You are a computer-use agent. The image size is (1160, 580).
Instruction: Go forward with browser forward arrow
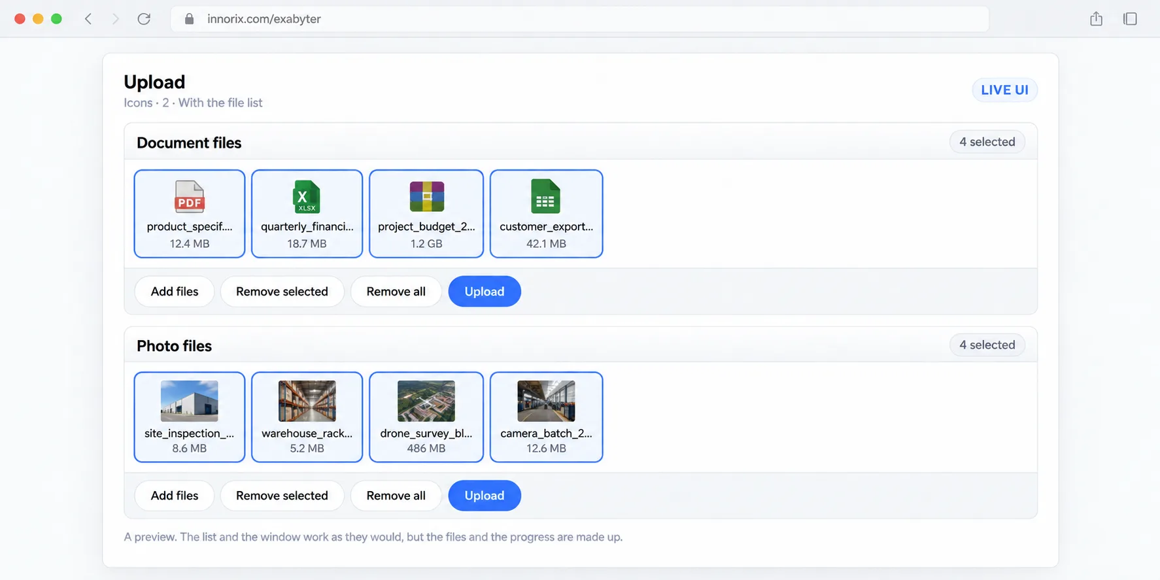coord(115,19)
